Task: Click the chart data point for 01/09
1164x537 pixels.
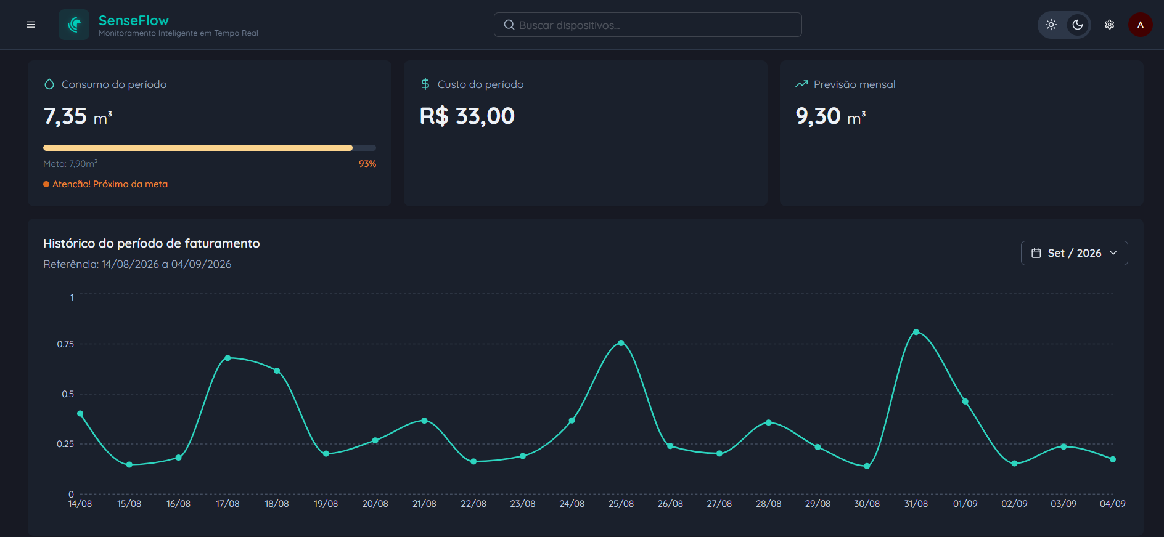Action: click(x=965, y=402)
